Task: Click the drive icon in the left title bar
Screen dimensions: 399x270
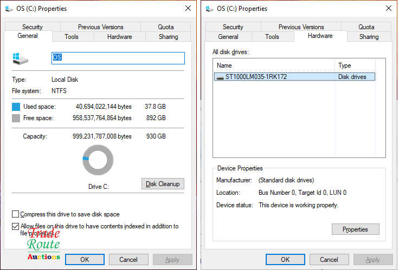Action: [x=9, y=9]
